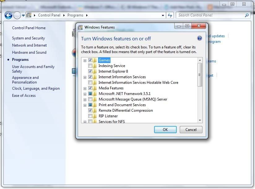Select the RIP Listener row text

tap(108, 116)
